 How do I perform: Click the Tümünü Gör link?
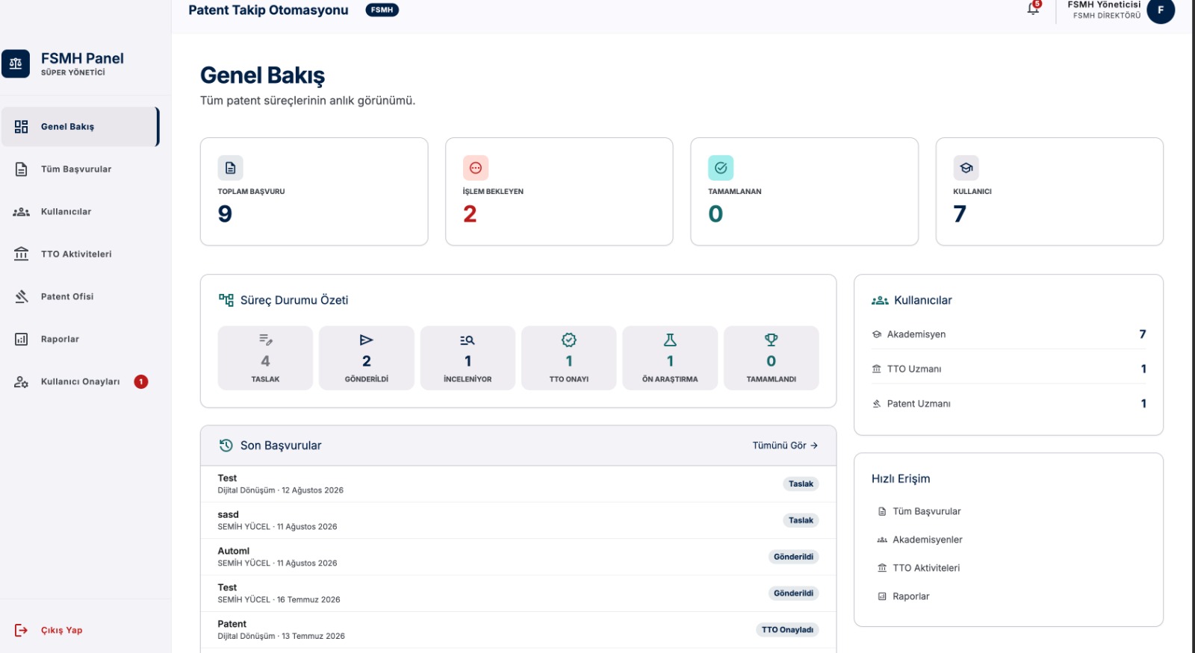(x=785, y=446)
